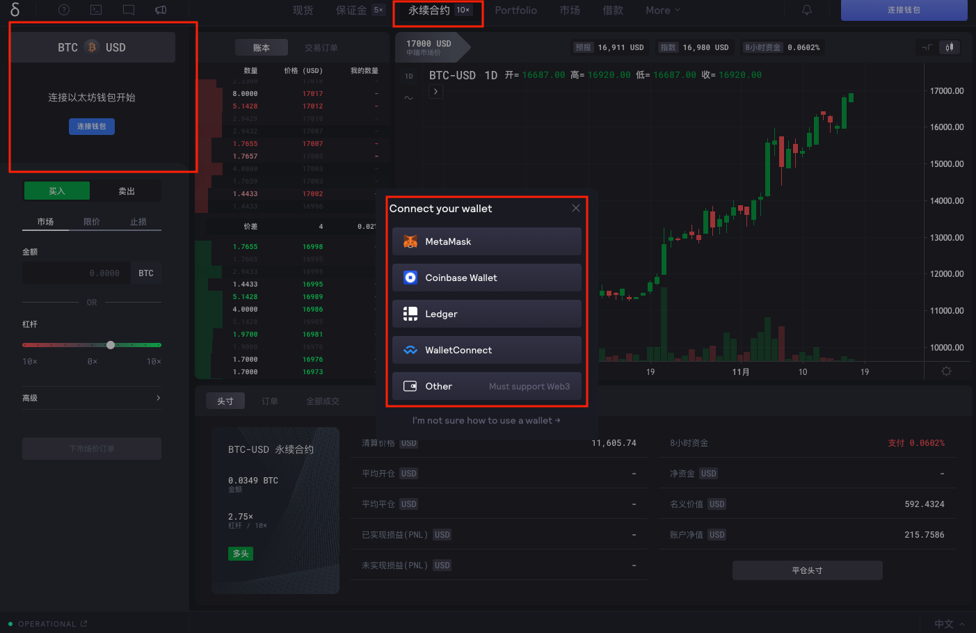Open the 市场 markets page
976x633 pixels.
[x=570, y=10]
